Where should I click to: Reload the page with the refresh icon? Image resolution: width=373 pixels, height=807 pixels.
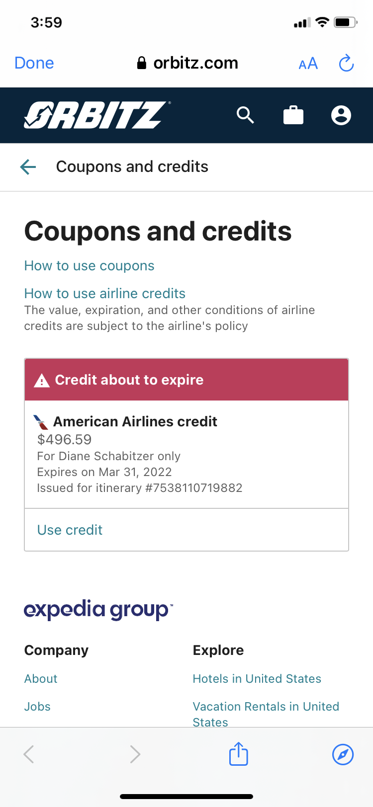346,63
